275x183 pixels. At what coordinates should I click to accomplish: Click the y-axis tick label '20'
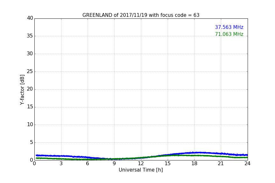coord(30,89)
